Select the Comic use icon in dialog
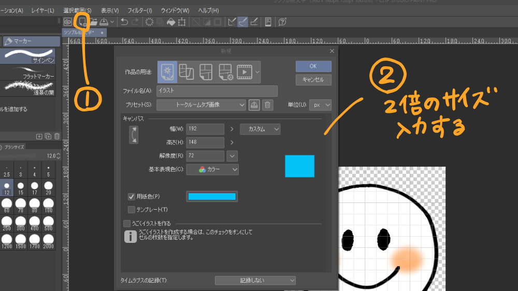 tap(206, 71)
